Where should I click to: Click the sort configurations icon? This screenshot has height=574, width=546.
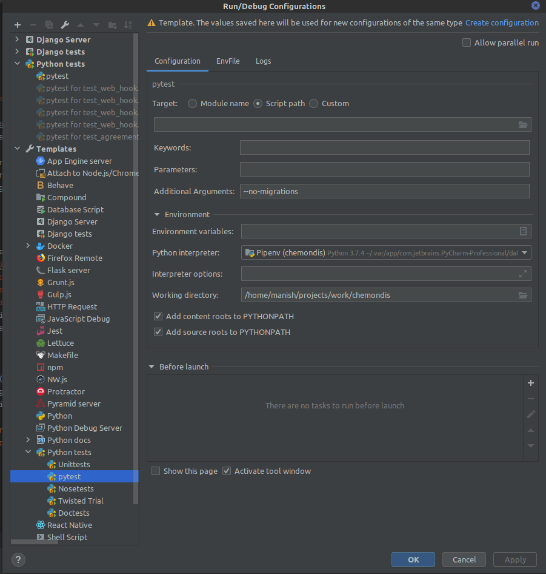pos(128,24)
